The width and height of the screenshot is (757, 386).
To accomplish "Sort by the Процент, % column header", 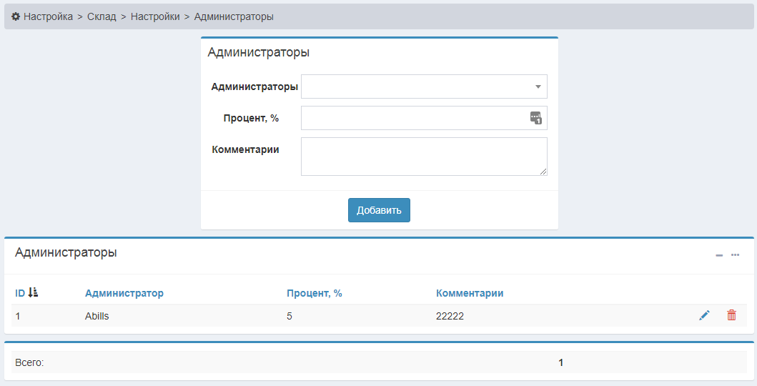I will pos(315,293).
